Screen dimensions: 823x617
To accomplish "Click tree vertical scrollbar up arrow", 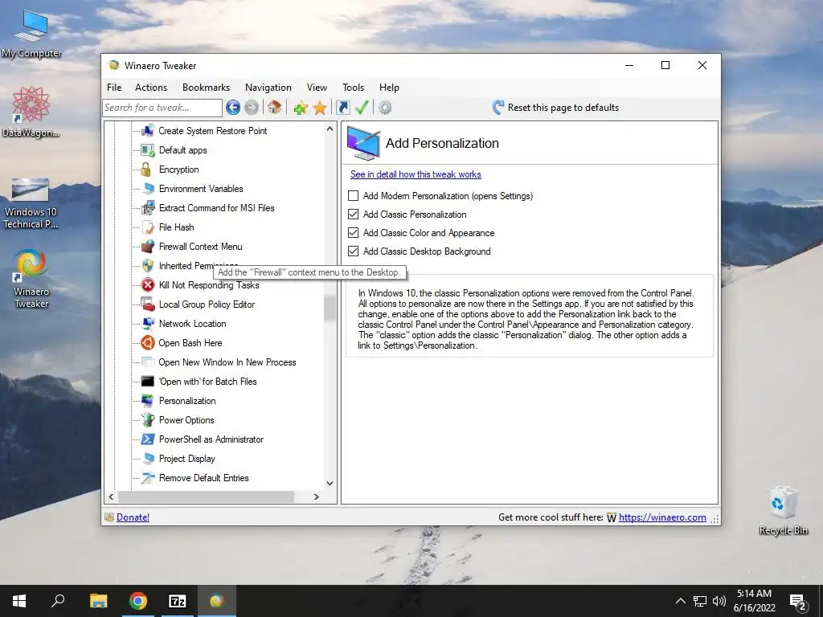I will click(x=330, y=129).
